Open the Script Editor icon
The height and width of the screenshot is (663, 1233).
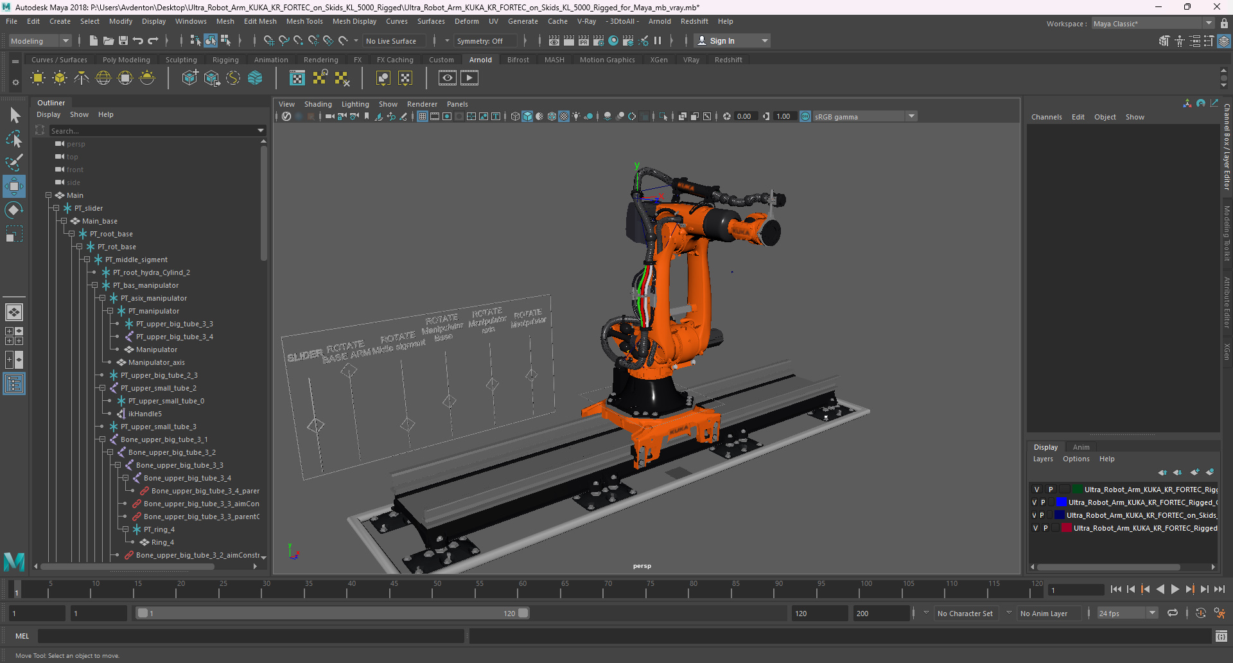1221,636
